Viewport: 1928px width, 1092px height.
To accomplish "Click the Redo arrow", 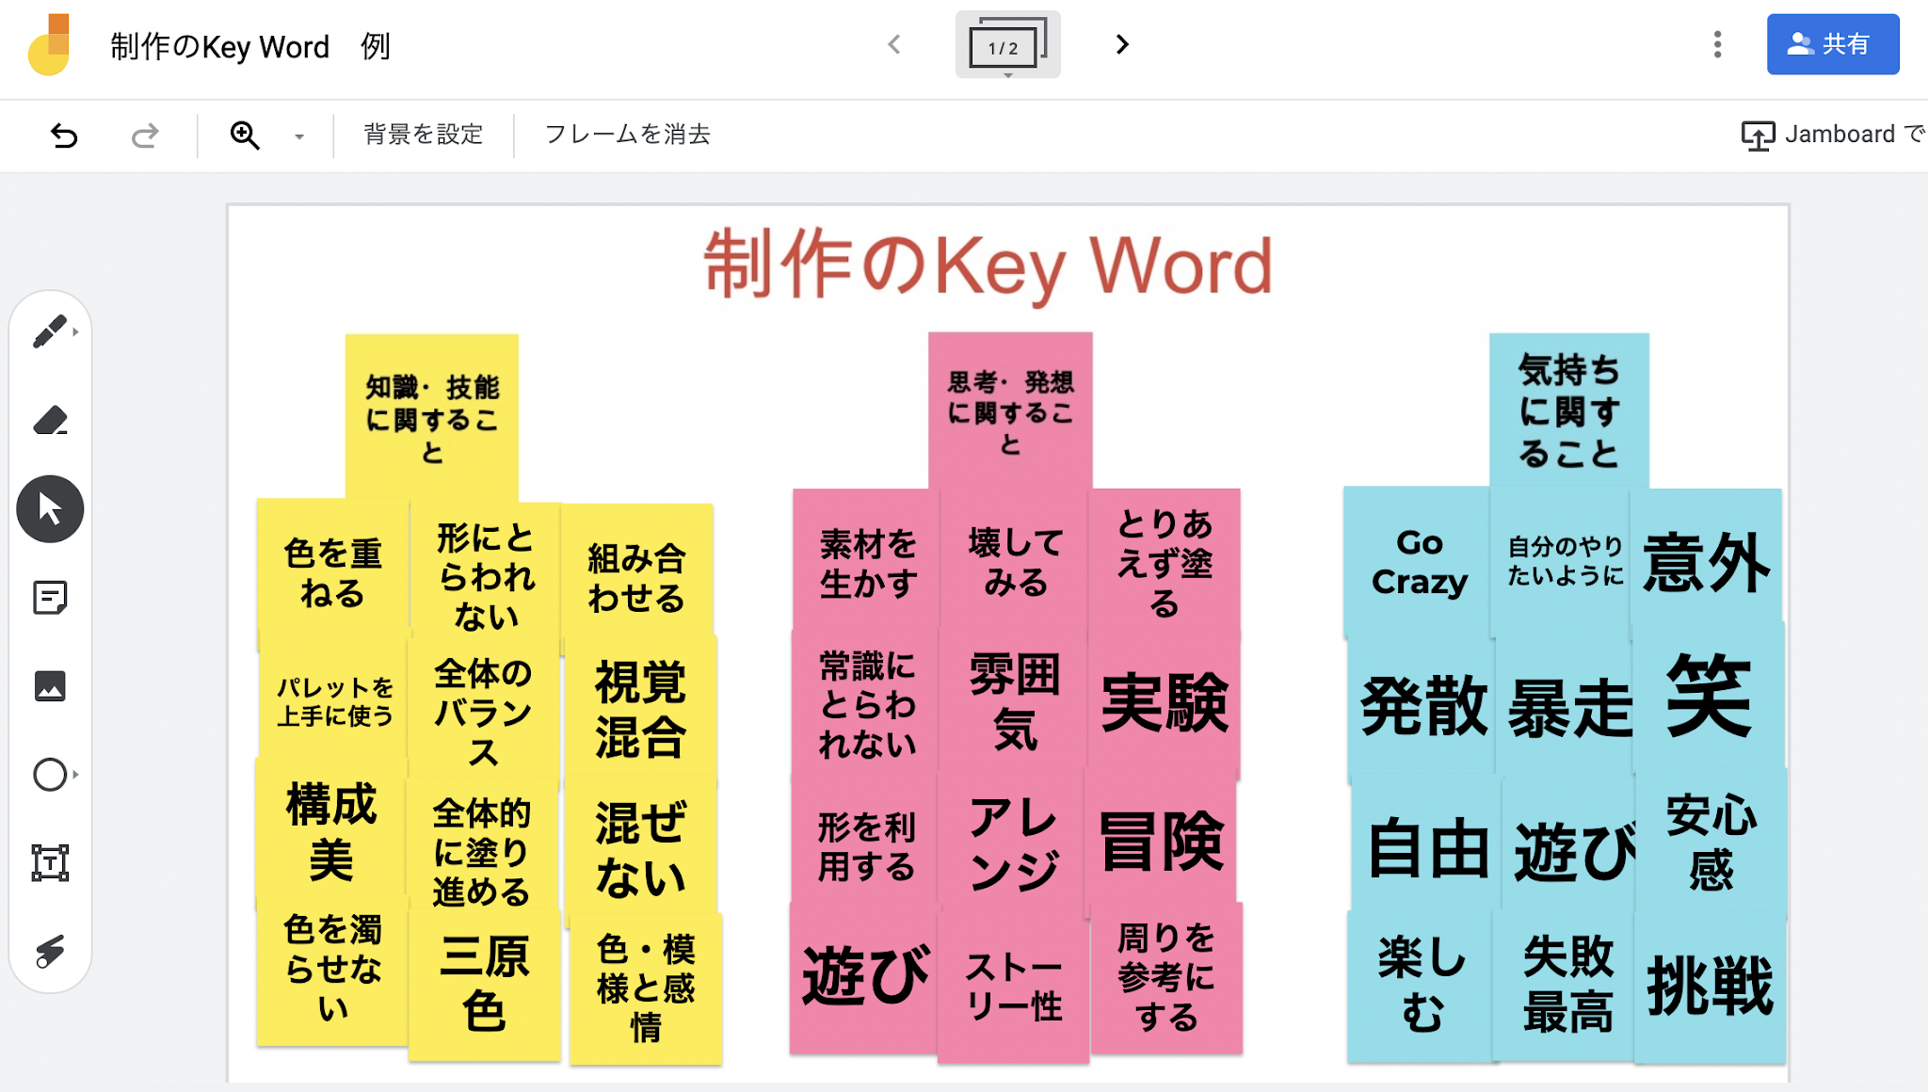I will 144,136.
